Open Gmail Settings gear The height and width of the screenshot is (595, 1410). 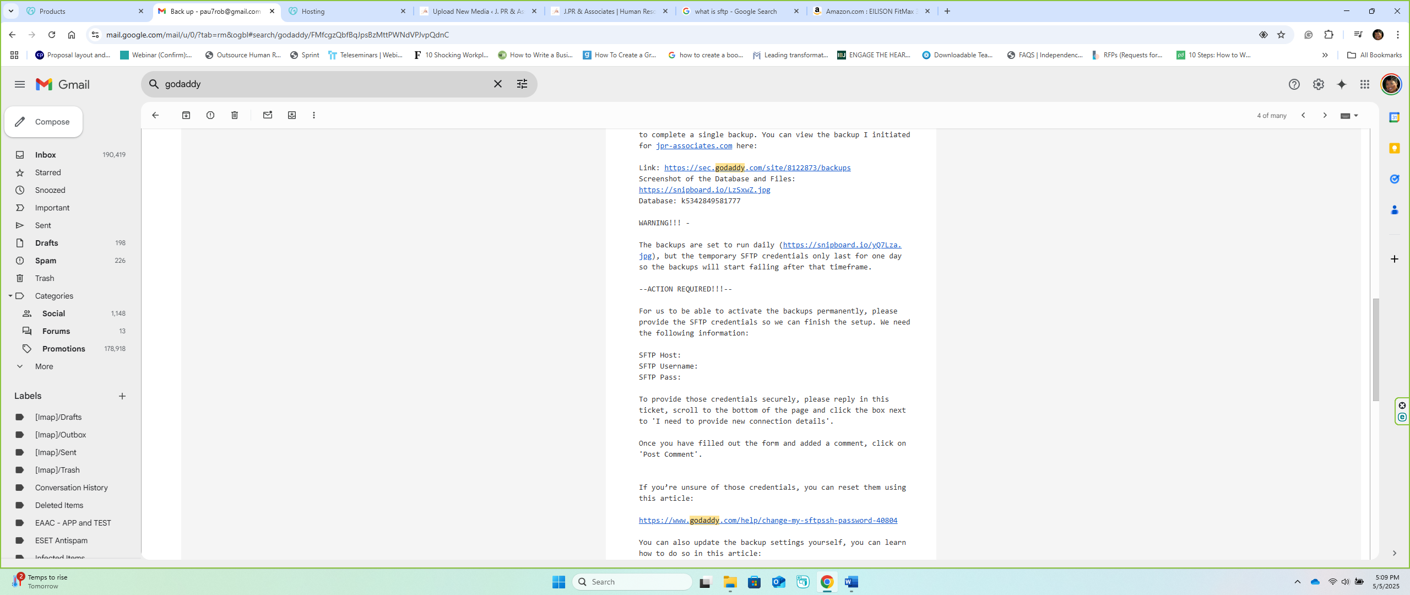(1318, 84)
